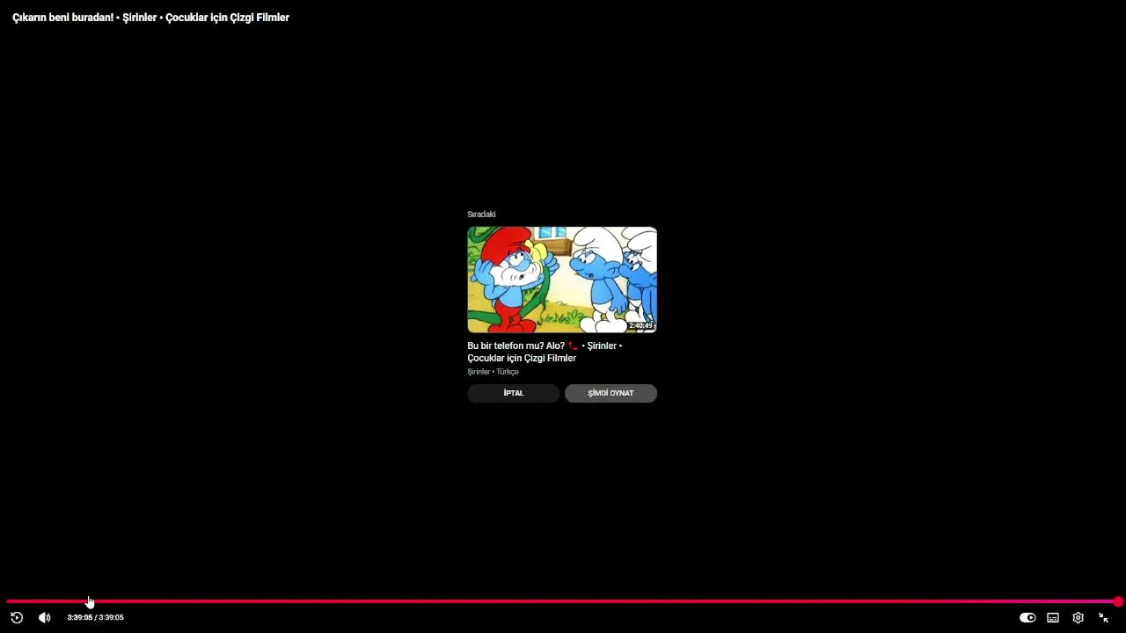Click the 'Sıradaki' label
Viewport: 1126px width, 633px height.
[x=481, y=215]
